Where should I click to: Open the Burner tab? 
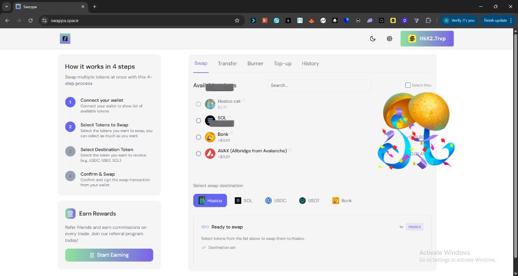coord(255,63)
